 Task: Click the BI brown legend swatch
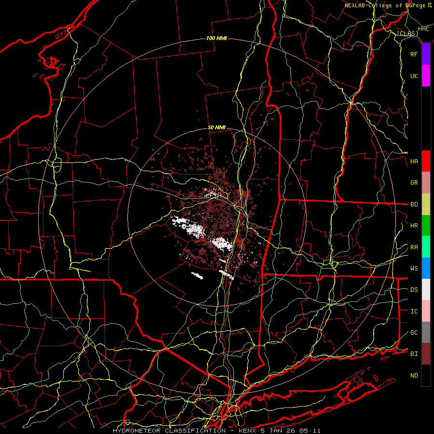[x=426, y=354]
